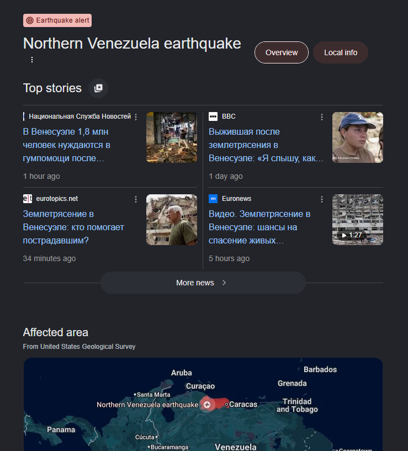Click the More news chevron arrow
This screenshot has width=408, height=451.
click(224, 283)
